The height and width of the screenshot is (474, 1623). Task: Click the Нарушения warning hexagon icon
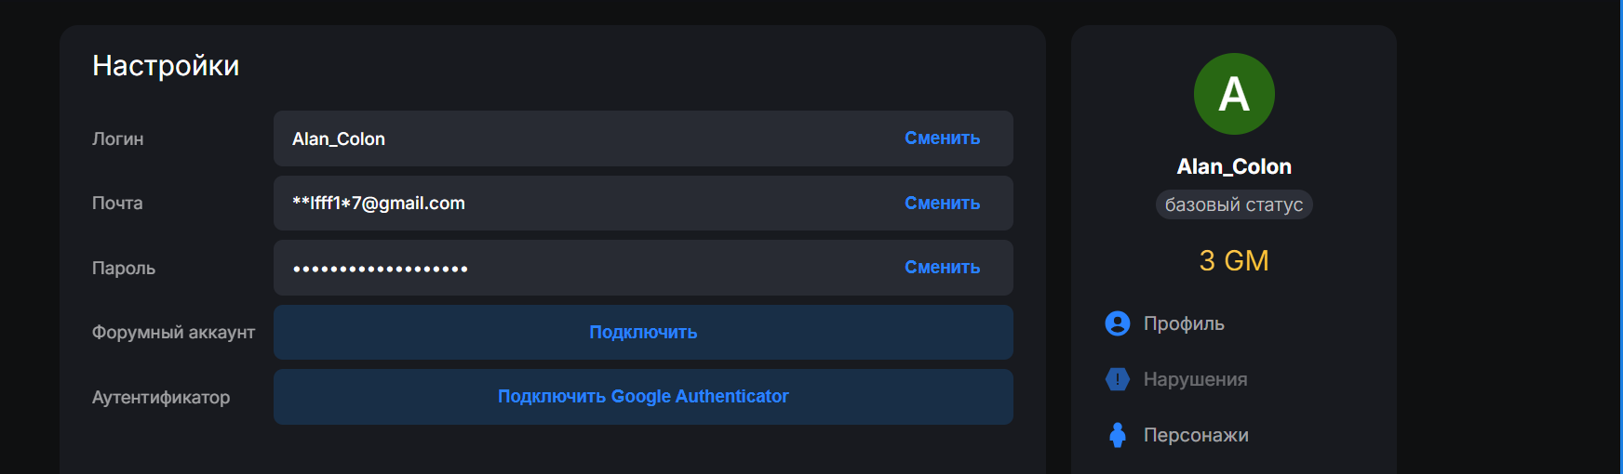coord(1117,379)
